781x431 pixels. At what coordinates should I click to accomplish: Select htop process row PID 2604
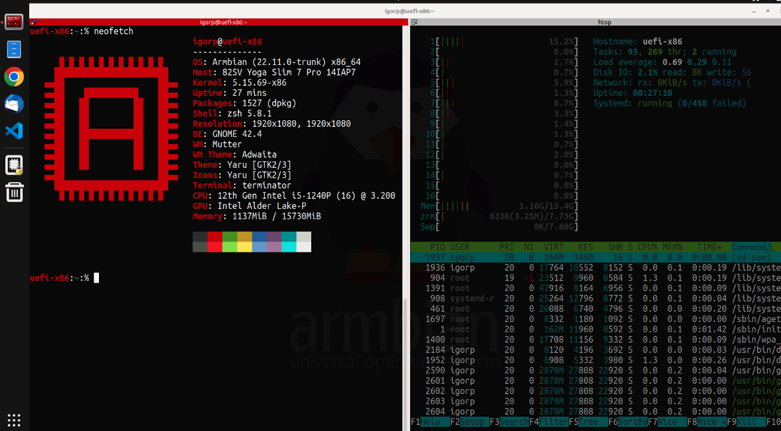click(596, 411)
